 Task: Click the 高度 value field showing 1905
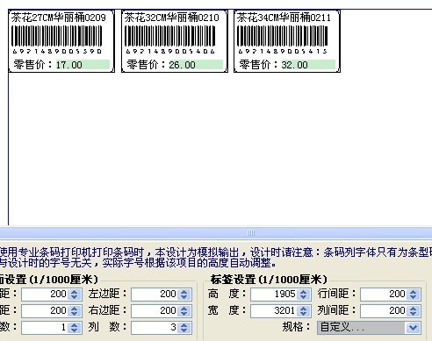[x=274, y=294]
